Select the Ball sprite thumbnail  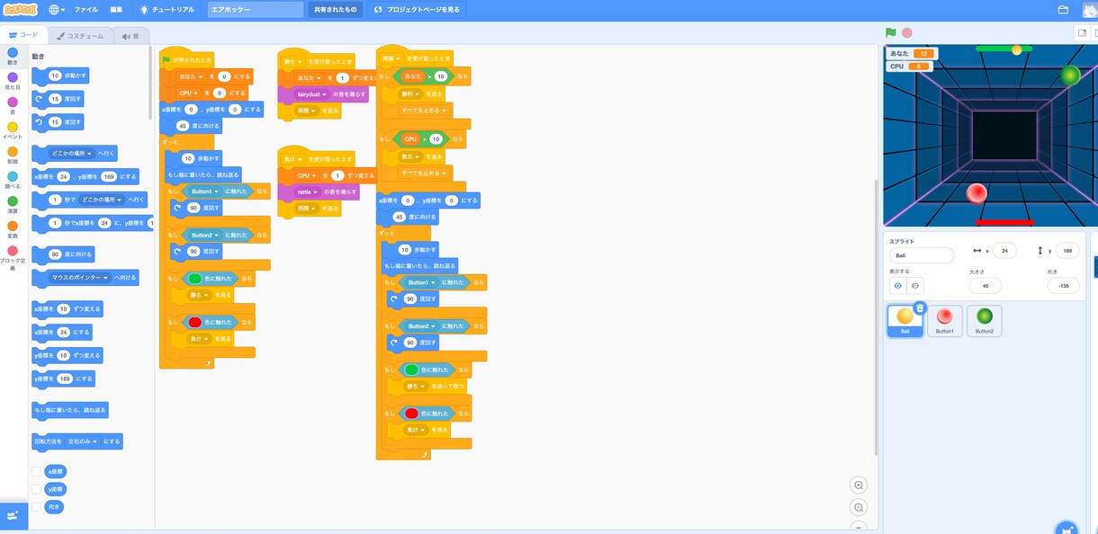click(x=904, y=320)
